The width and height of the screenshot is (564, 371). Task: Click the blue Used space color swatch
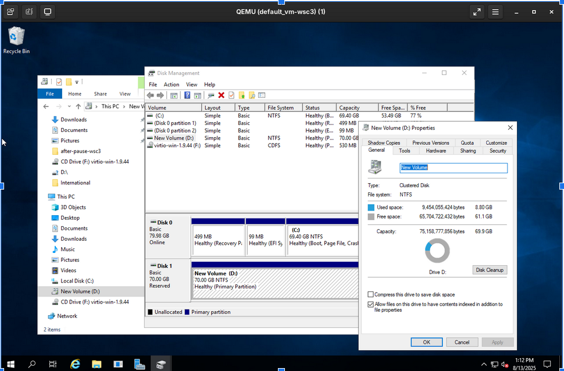tap(371, 207)
